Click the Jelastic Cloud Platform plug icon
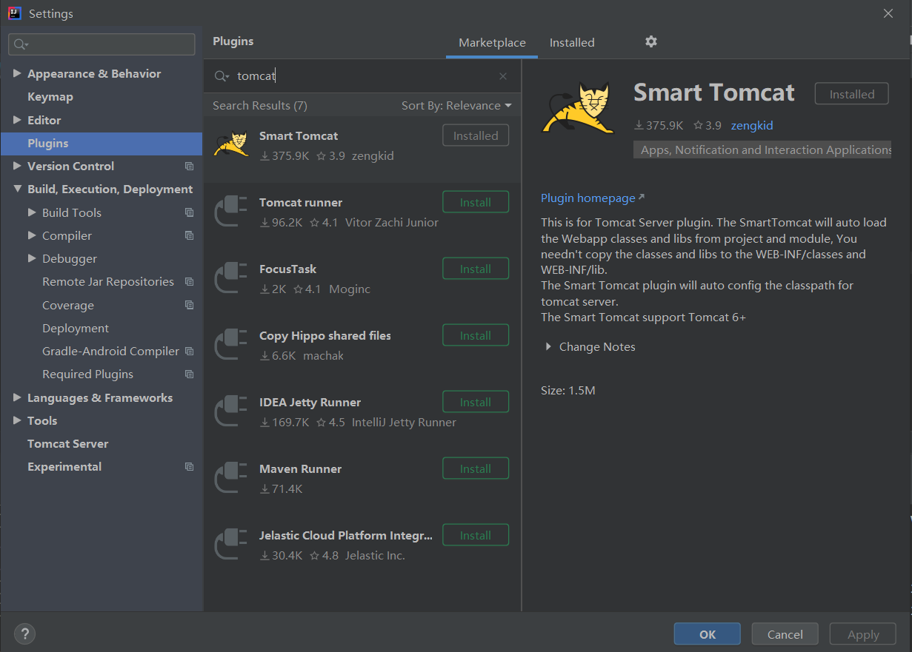This screenshot has width=912, height=652. (x=231, y=544)
